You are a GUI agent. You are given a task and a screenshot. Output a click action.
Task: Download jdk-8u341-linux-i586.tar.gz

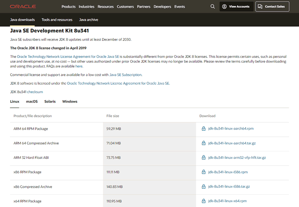click(229, 187)
